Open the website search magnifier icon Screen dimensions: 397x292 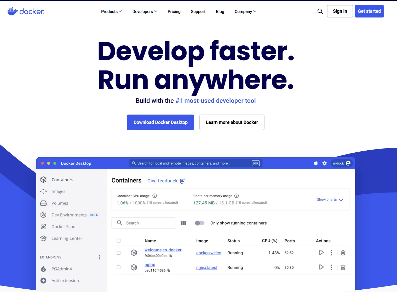(x=320, y=11)
